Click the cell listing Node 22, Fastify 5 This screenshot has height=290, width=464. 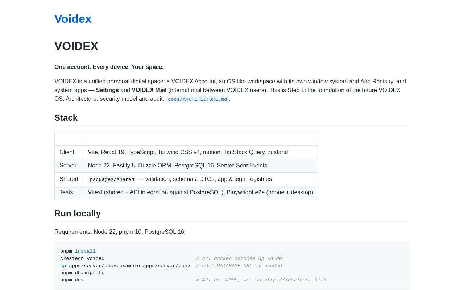click(x=200, y=166)
